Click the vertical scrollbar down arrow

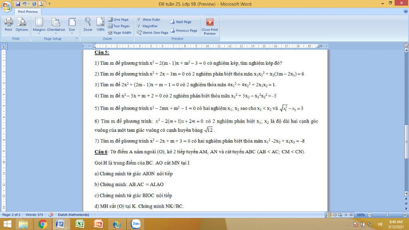(406, 194)
